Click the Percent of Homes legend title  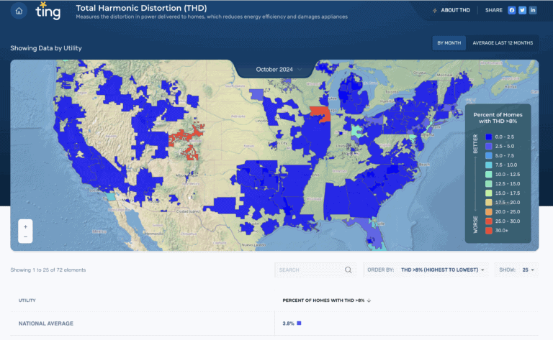pyautogui.click(x=498, y=118)
